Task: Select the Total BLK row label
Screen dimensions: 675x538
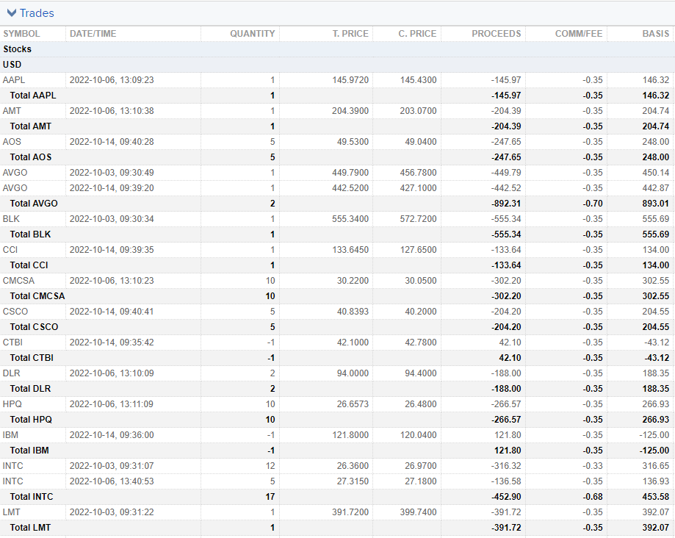Action: click(x=30, y=234)
